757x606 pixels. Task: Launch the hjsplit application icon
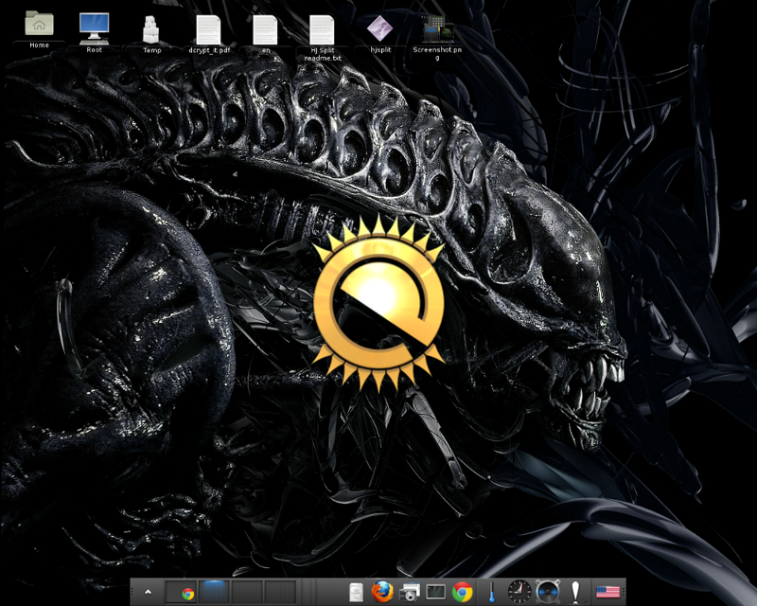coord(380,28)
